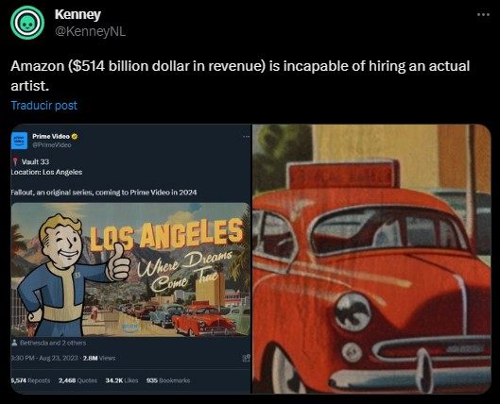The width and height of the screenshot is (500, 404).
Task: Click the tagged people icon beside Bethesda
Action: click(14, 343)
